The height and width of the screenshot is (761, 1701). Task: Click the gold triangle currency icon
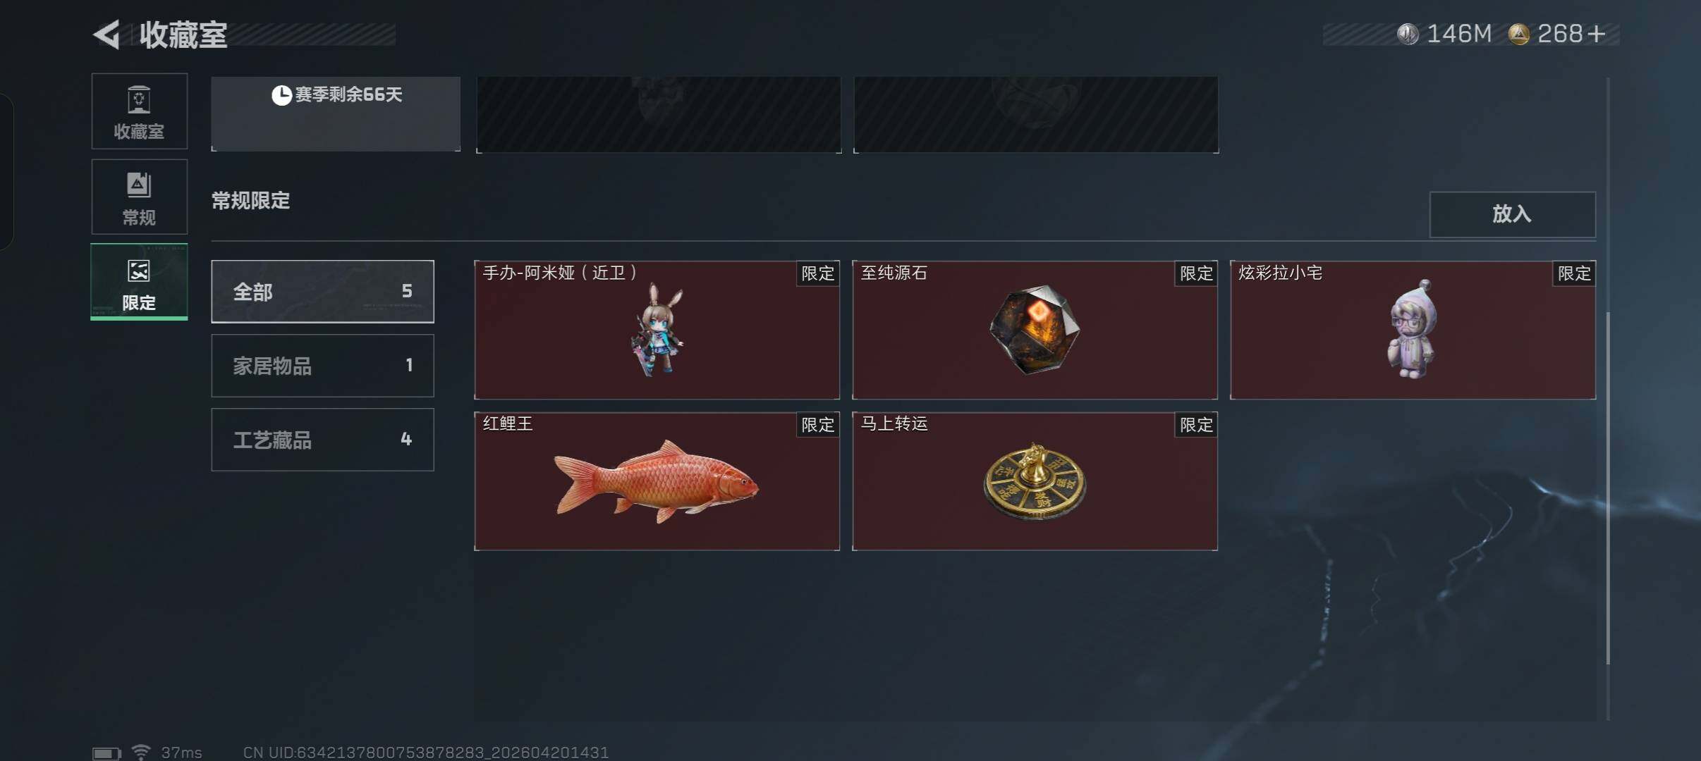tap(1518, 34)
